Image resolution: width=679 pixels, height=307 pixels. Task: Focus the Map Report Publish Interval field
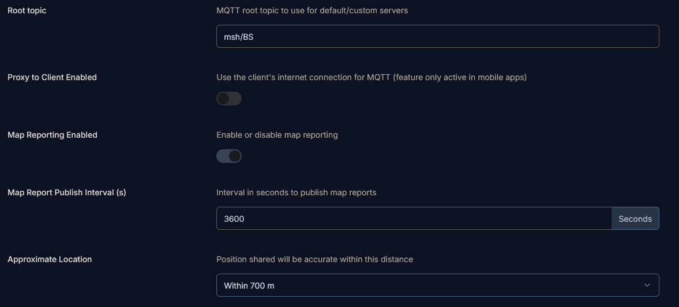point(414,219)
